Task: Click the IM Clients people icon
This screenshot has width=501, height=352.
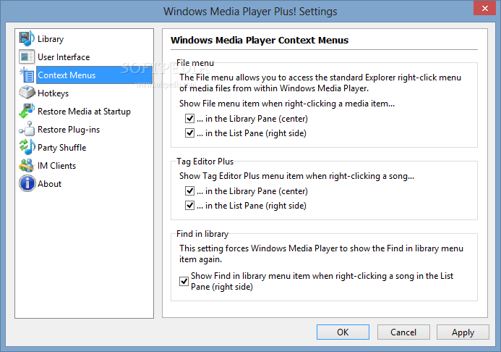Action: pyautogui.click(x=27, y=165)
